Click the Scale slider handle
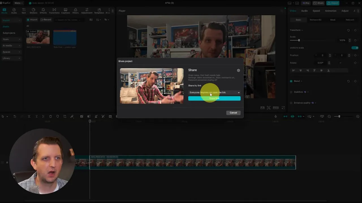 (x=299, y=40)
